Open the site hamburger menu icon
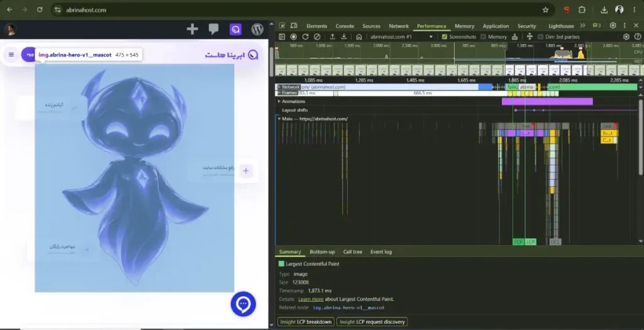 [x=11, y=54]
